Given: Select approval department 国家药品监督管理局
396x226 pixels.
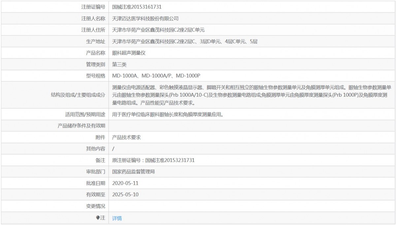Looking at the screenshot, I should tap(134, 172).
